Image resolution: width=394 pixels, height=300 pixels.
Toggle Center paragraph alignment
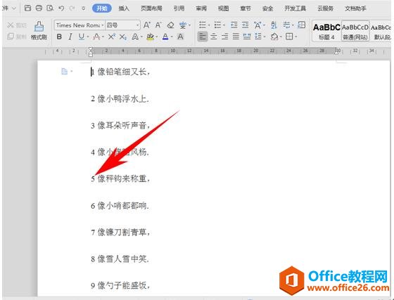click(x=214, y=37)
